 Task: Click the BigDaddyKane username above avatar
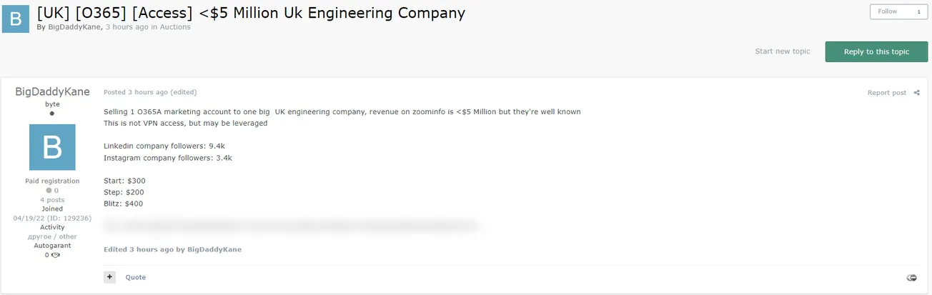pyautogui.click(x=52, y=92)
